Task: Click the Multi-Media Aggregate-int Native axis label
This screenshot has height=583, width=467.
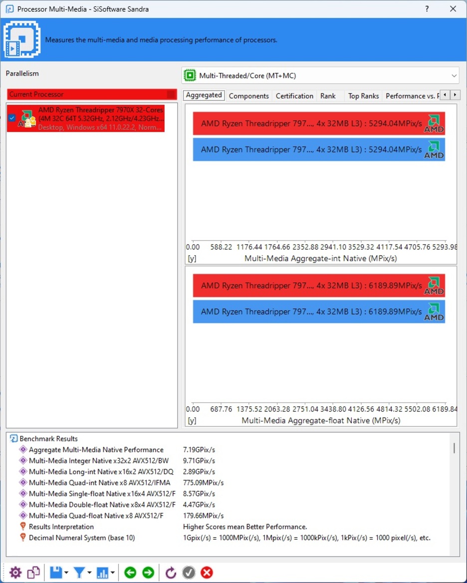Action: (x=320, y=258)
